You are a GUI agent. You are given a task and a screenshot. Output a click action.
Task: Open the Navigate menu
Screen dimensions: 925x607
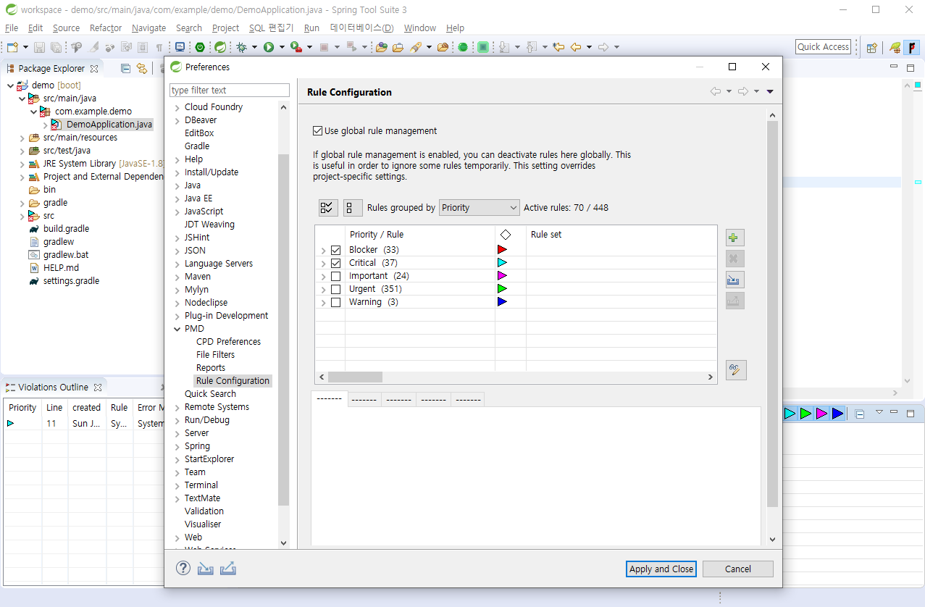tap(148, 28)
